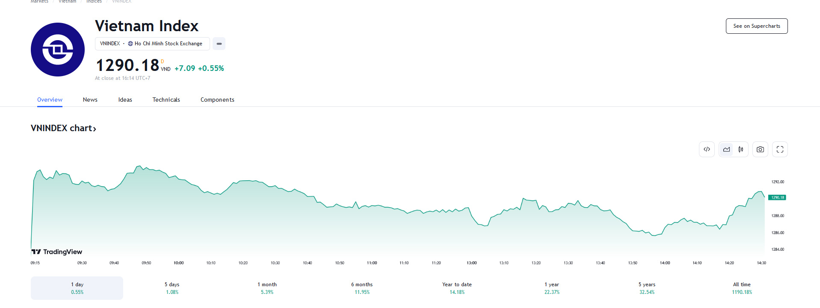Switch to area chart style
The height and width of the screenshot is (308, 820).
tap(726, 150)
